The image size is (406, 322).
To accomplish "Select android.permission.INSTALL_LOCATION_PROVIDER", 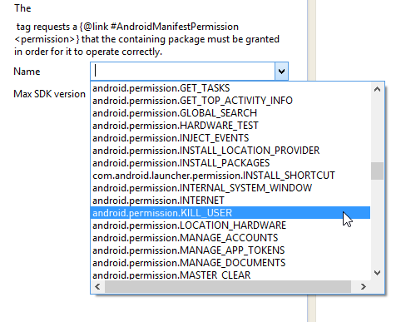I will point(230,151).
